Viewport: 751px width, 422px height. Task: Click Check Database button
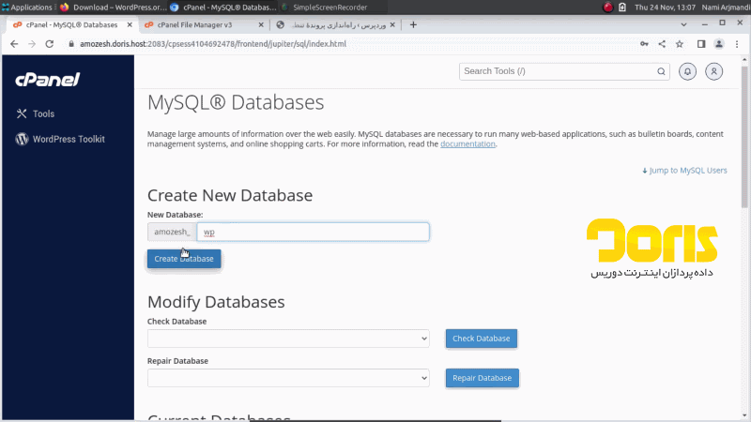click(x=482, y=339)
